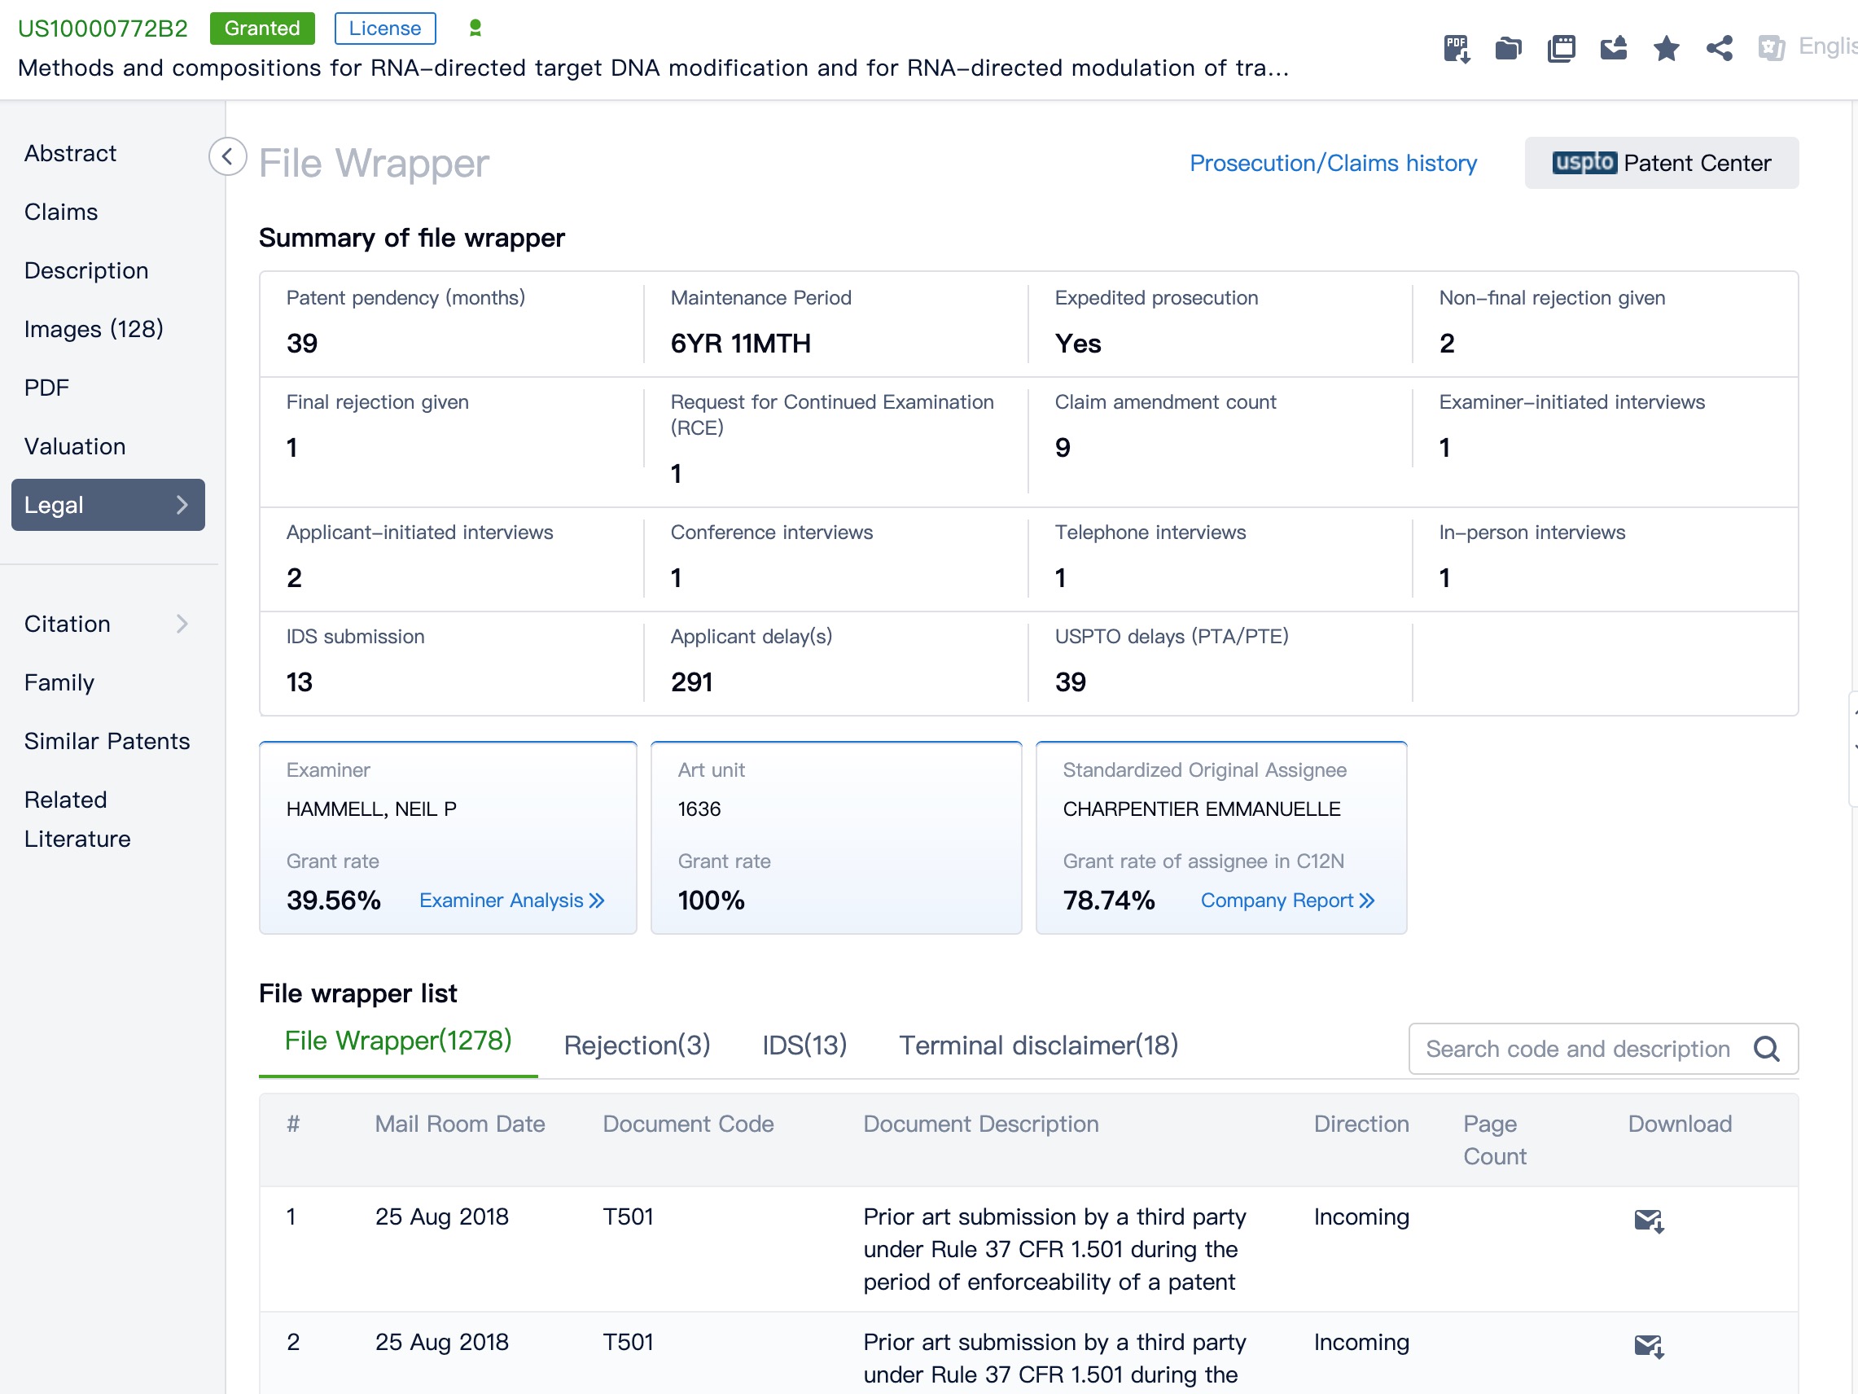Click the star favorite icon

1666,48
